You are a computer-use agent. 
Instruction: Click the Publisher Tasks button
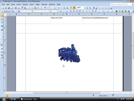[8, 11]
